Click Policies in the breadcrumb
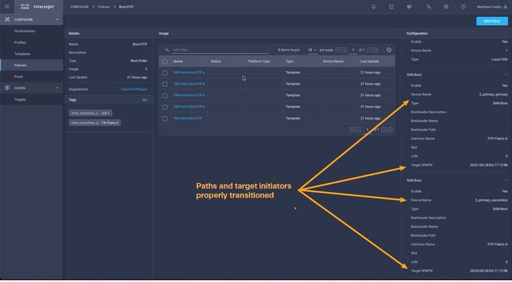Viewport: 512px width, 282px height. click(x=104, y=7)
